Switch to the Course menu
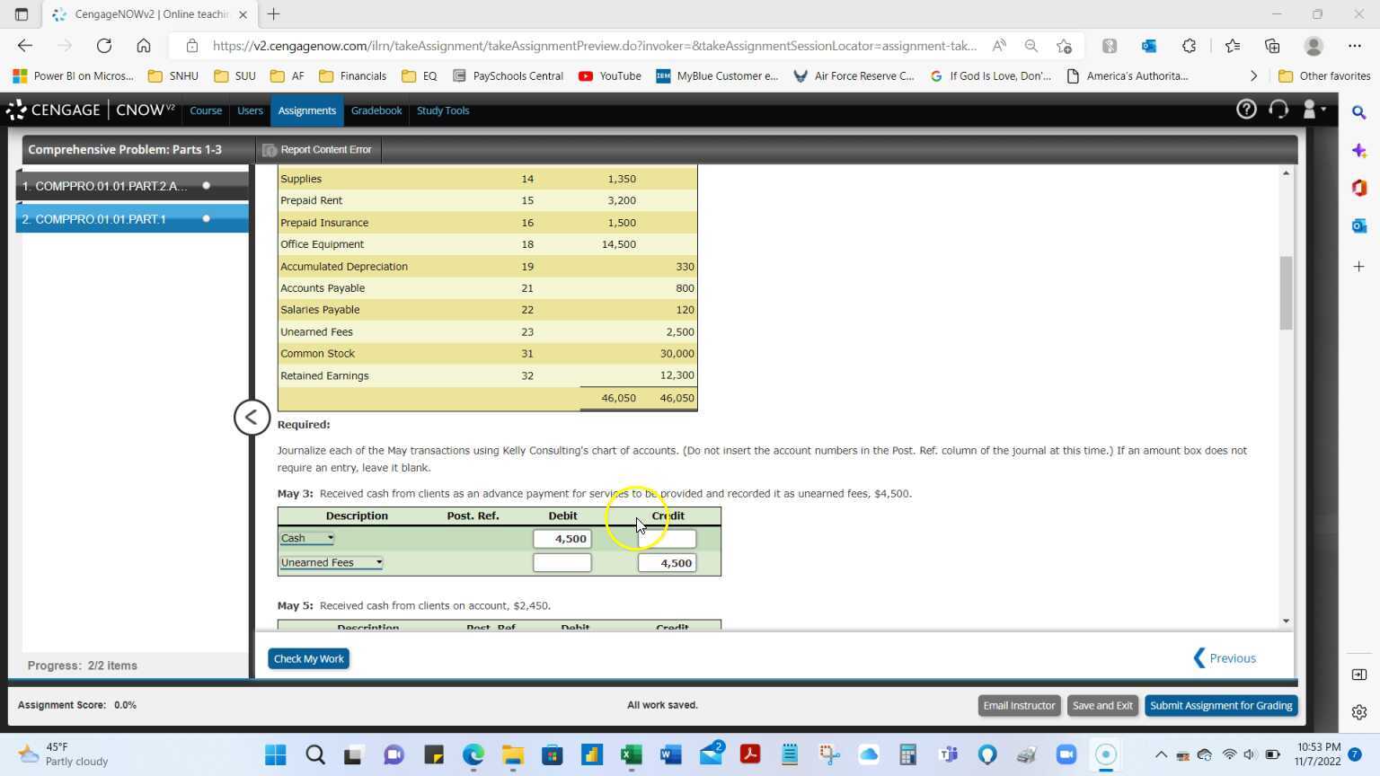1380x776 pixels. coord(206,110)
